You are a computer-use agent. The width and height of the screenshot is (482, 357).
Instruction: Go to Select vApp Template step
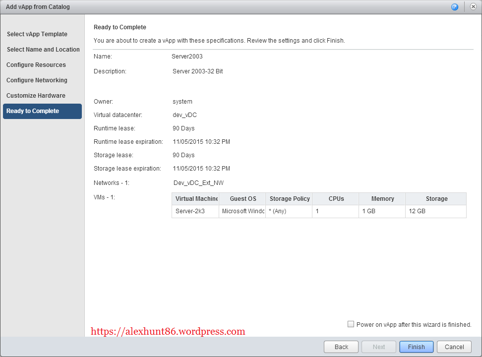pos(37,34)
